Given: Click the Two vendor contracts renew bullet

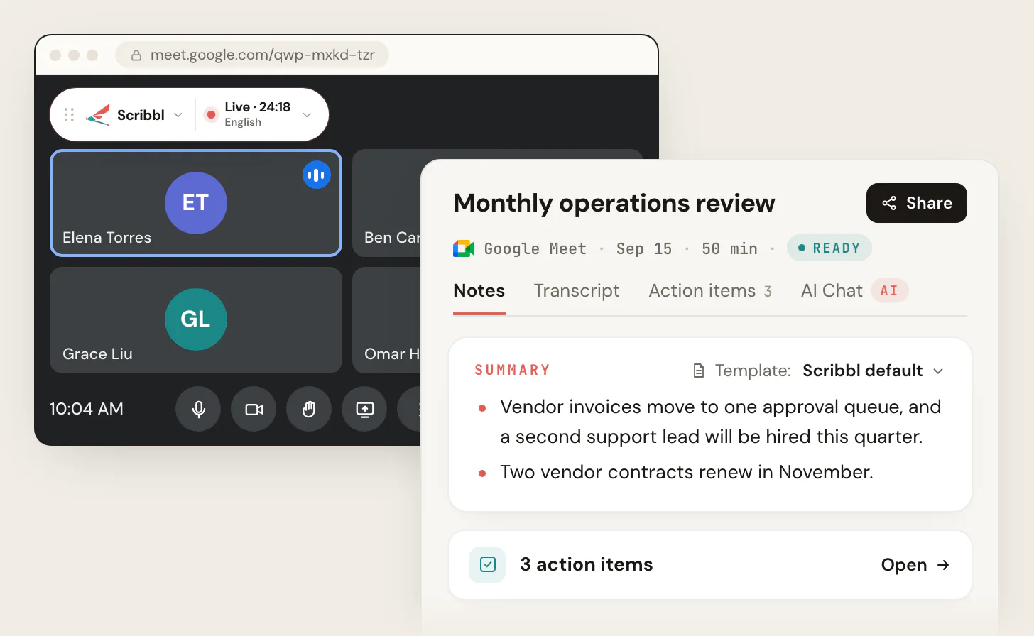Looking at the screenshot, I should [687, 472].
